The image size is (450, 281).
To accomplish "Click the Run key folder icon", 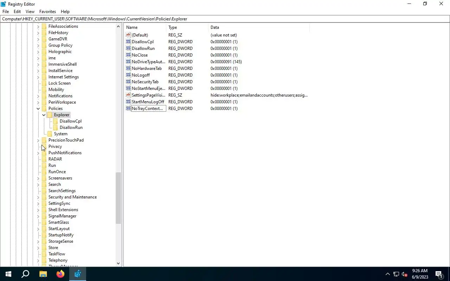I will pyautogui.click(x=44, y=165).
